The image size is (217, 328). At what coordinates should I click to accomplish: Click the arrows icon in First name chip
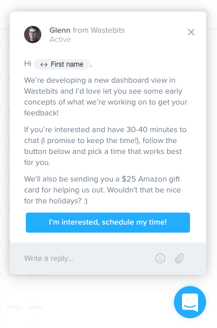(44, 64)
